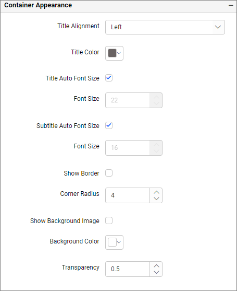
Task: Enable Show Background Image checkbox
Action: (x=109, y=220)
